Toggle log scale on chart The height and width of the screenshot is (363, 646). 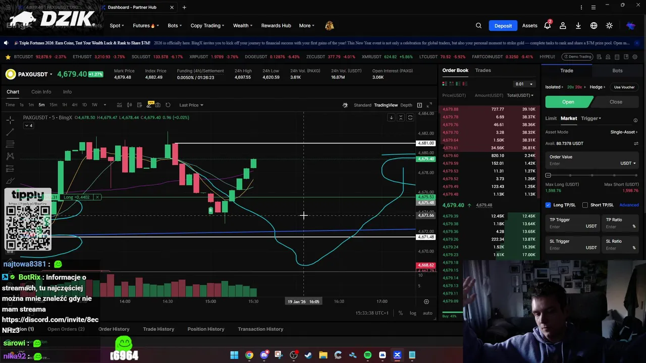[413, 313]
